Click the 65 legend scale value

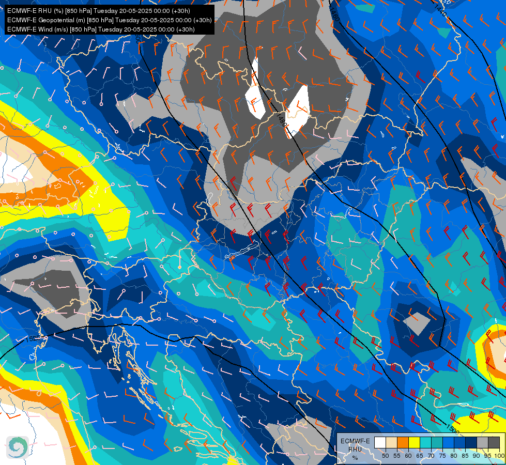click(420, 456)
